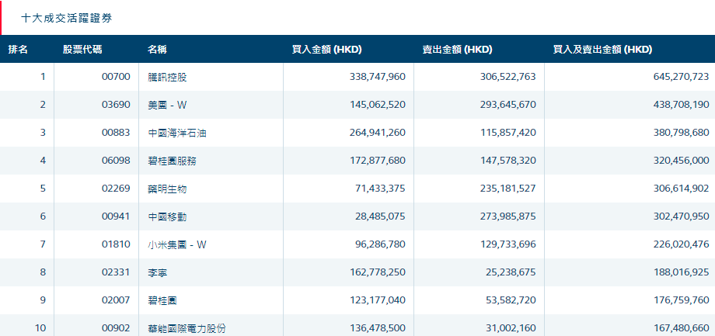The image size is (715, 336).
Task: Click buy amount 136,478,500
Action: point(378,327)
